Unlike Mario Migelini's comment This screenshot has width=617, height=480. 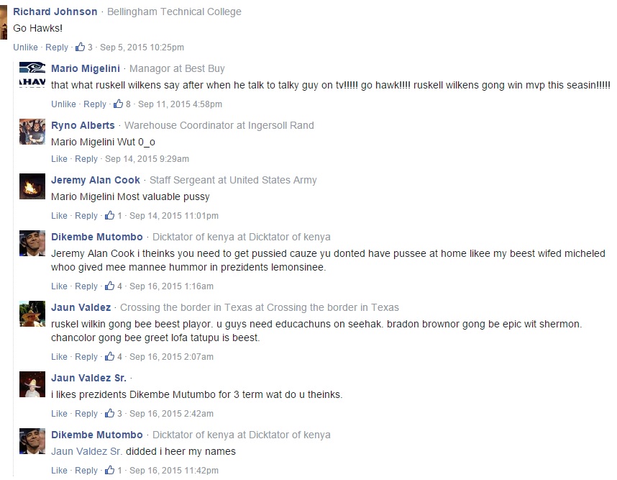point(63,104)
